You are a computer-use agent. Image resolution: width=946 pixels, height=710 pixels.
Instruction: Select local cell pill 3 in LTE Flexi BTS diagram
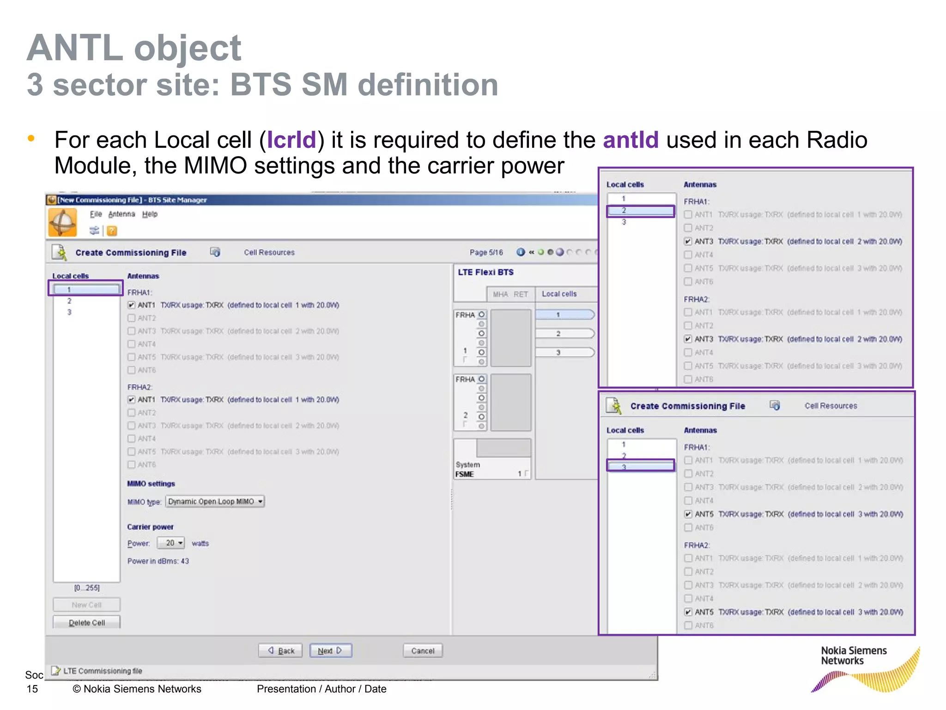(564, 352)
